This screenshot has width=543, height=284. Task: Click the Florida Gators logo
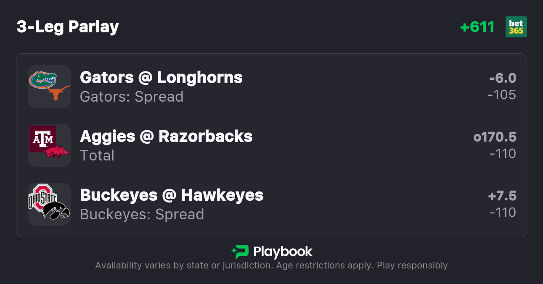43,79
